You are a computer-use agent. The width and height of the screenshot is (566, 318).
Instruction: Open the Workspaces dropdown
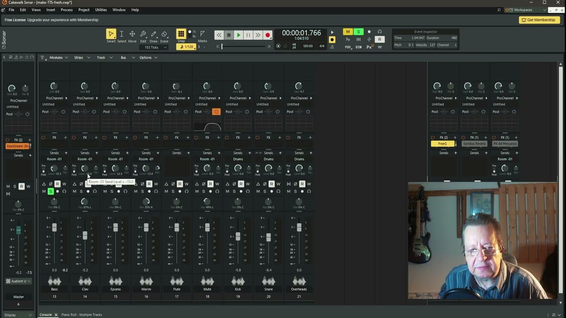click(526, 10)
